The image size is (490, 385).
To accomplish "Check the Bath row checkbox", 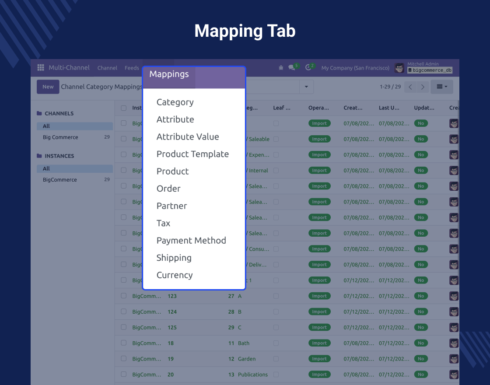I will coord(124,343).
